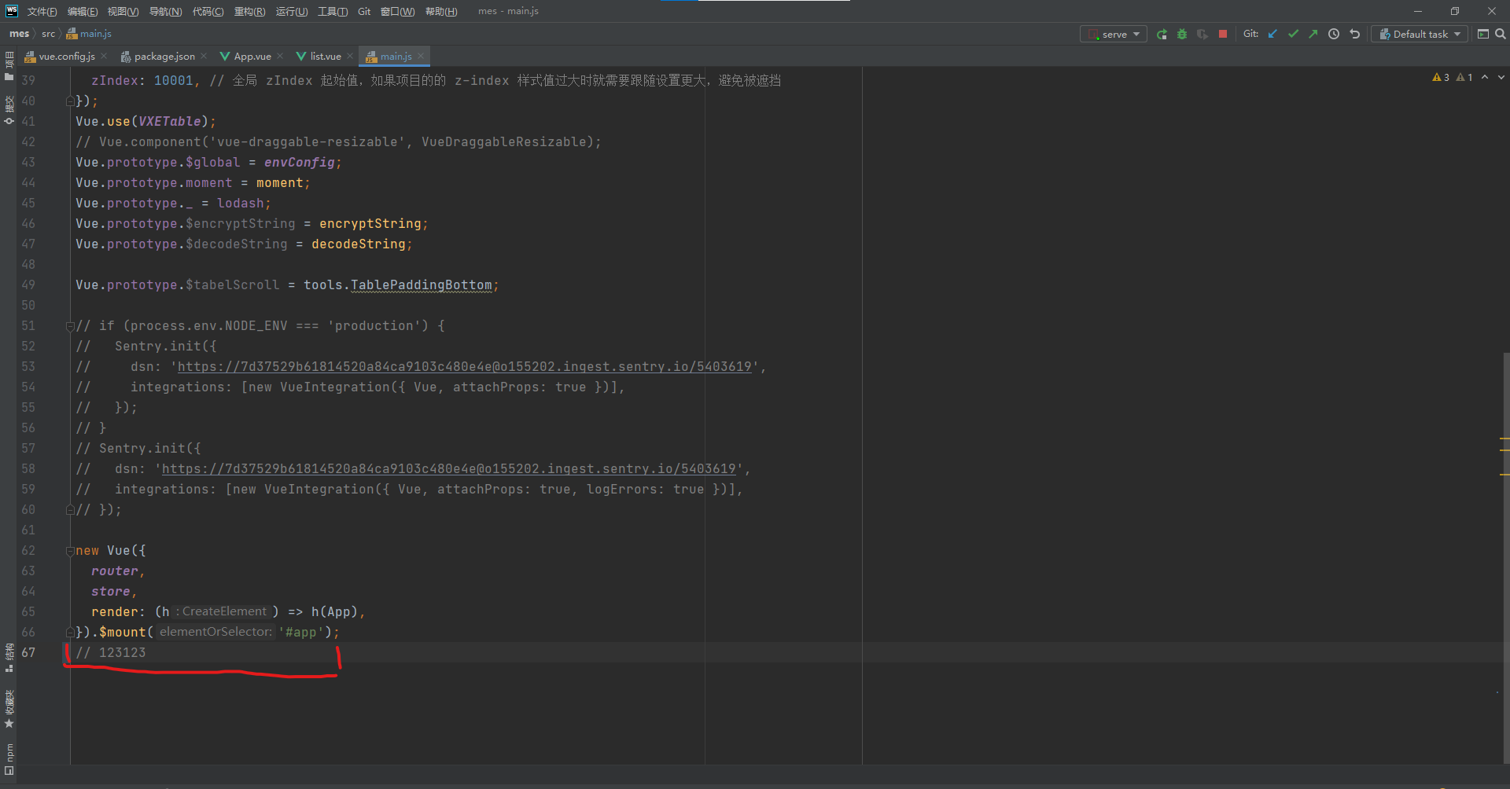This screenshot has height=789, width=1510.
Task: Run the serve configuration
Action: (1162, 34)
